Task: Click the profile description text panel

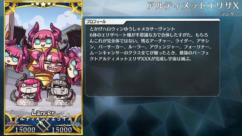Action: [152, 59]
